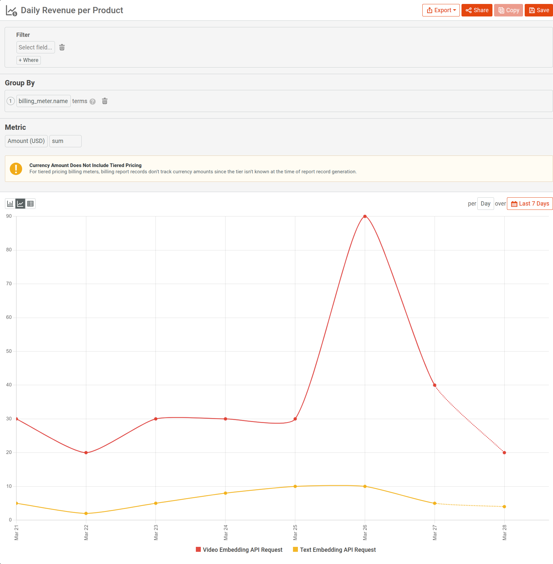Select the Mar 26 peak data point
Screen dimensions: 553x564
tap(365, 216)
